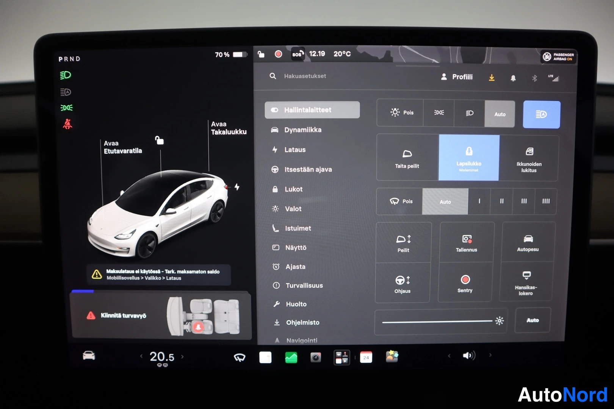
Task: Enable Auto brightness button
Action: pos(533,320)
